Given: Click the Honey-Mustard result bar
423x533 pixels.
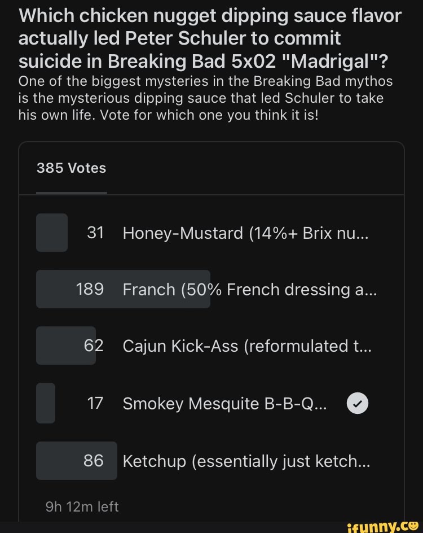Looking at the screenshot, I should [x=52, y=233].
